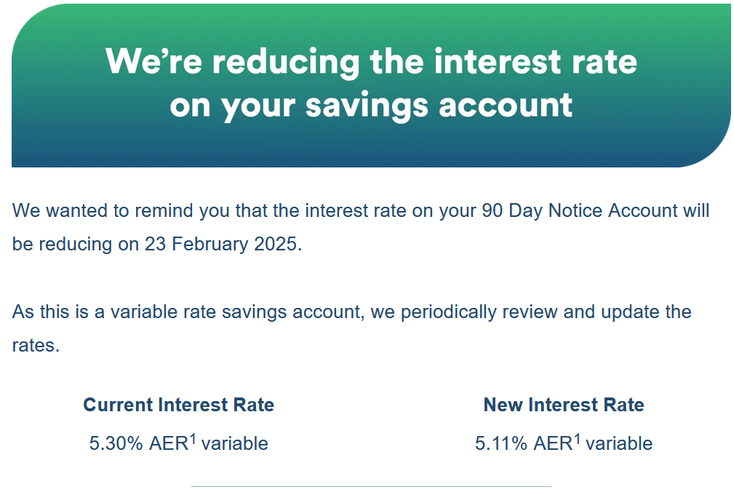
Task: Select the 5.30% AER variable rate text
Action: (x=178, y=443)
